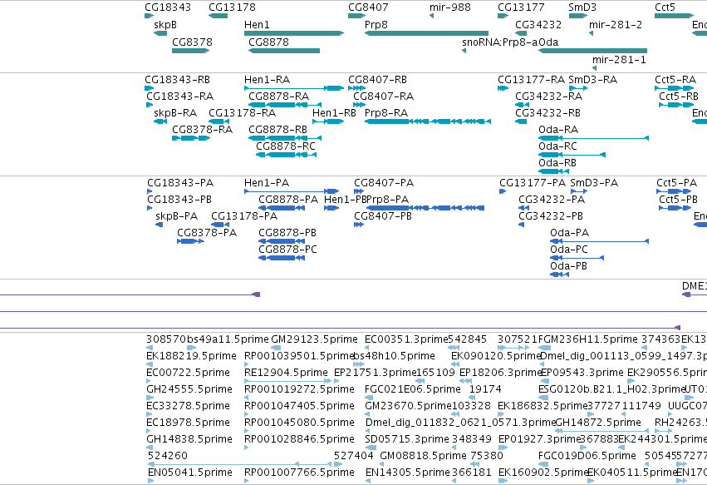Select the EN05041.5prime EST label

pyautogui.click(x=189, y=473)
